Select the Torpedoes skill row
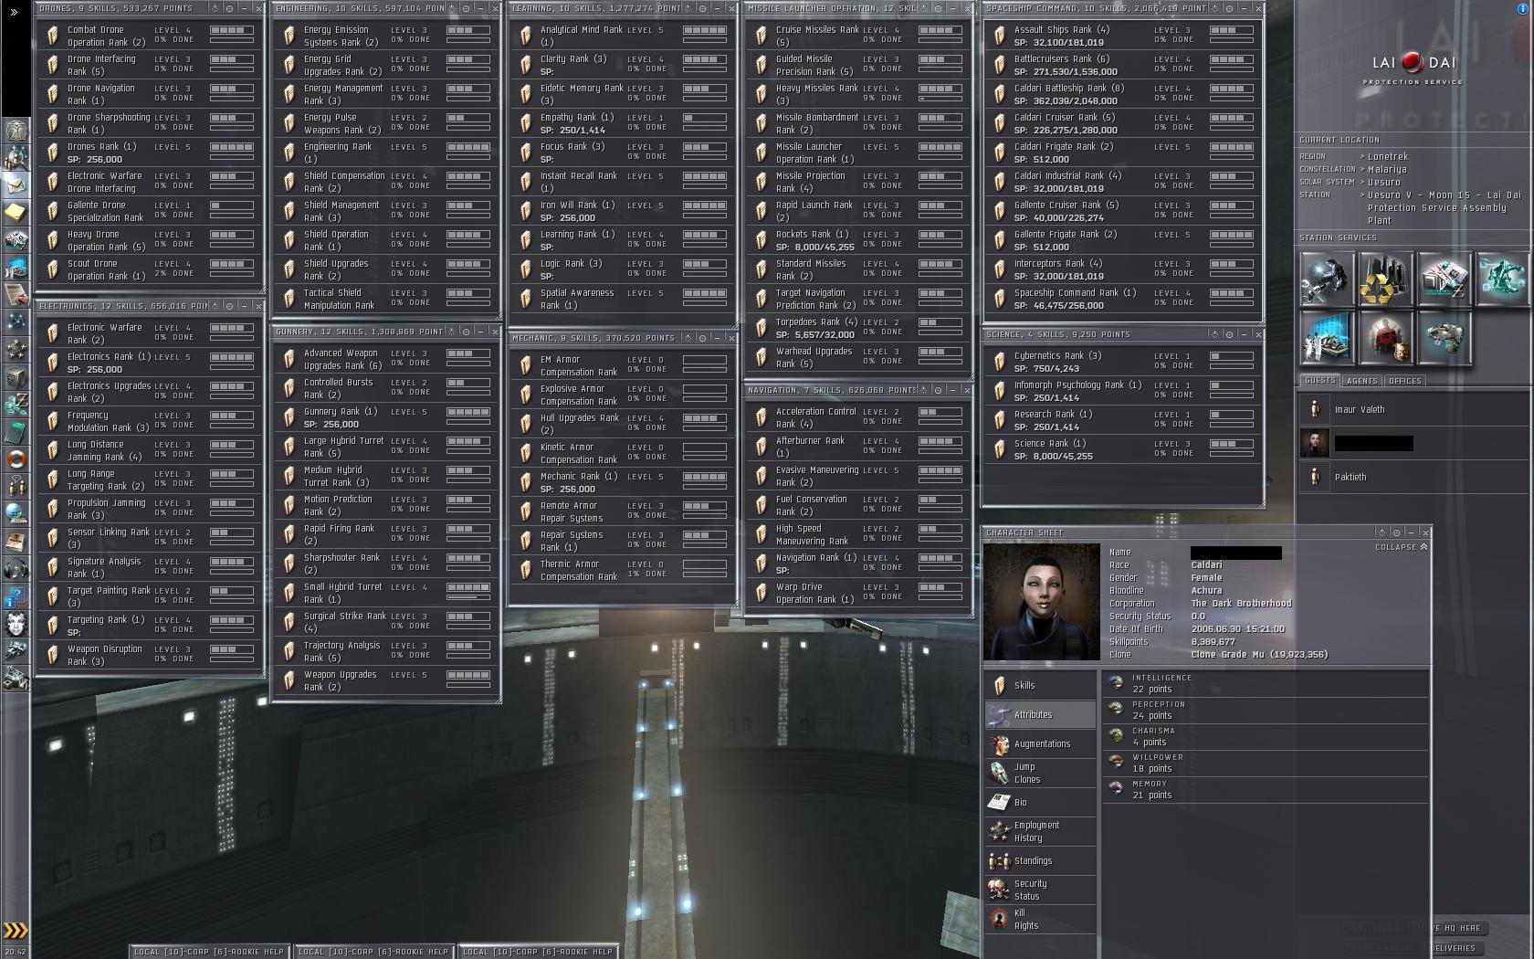Image resolution: width=1534 pixels, height=959 pixels. 857,328
